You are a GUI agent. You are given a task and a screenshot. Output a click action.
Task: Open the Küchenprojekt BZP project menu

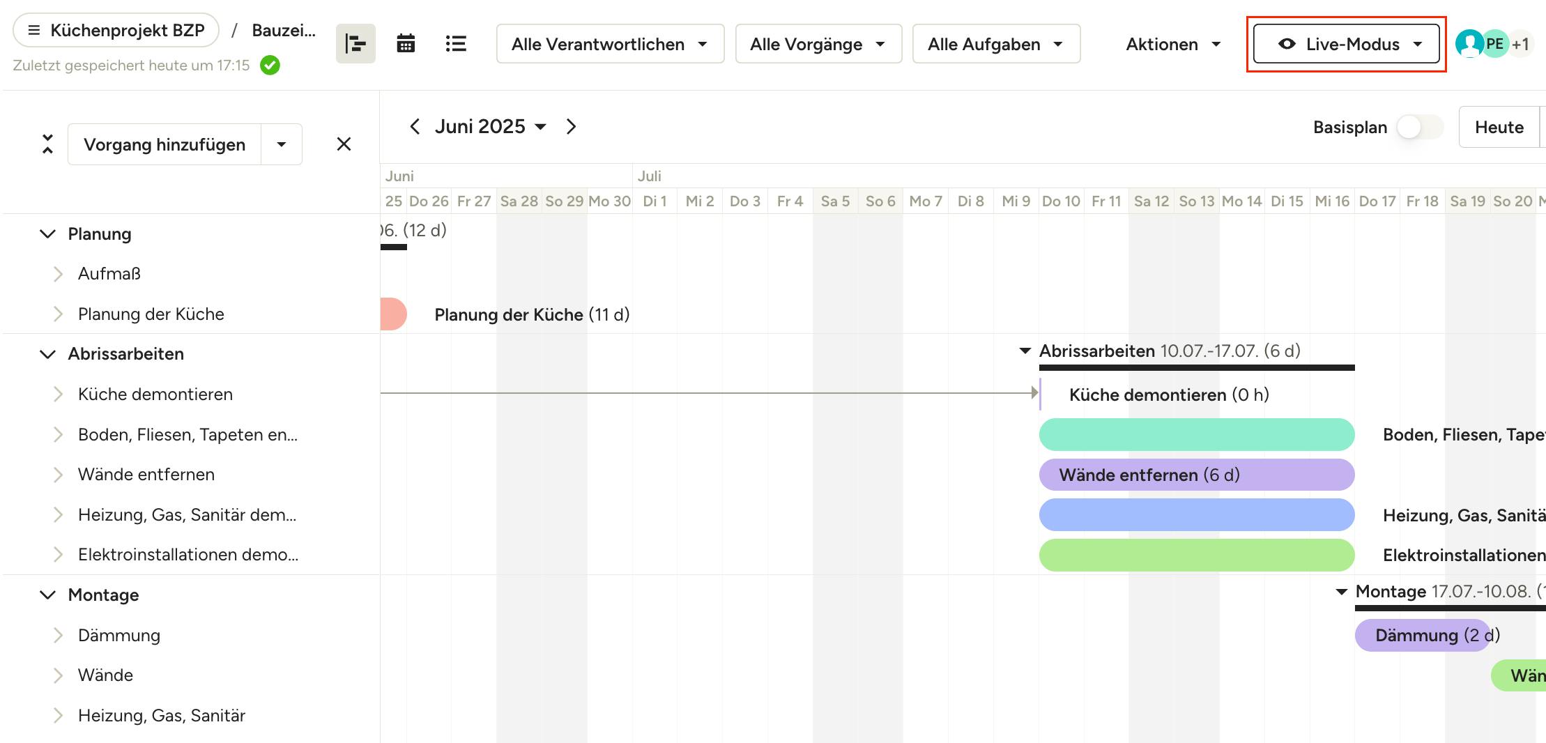tap(116, 30)
